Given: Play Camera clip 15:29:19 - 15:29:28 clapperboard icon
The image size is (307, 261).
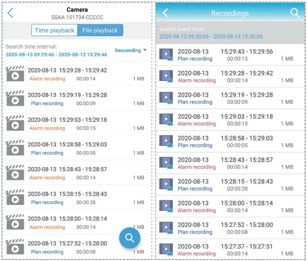Looking at the screenshot, I should click(15, 98).
